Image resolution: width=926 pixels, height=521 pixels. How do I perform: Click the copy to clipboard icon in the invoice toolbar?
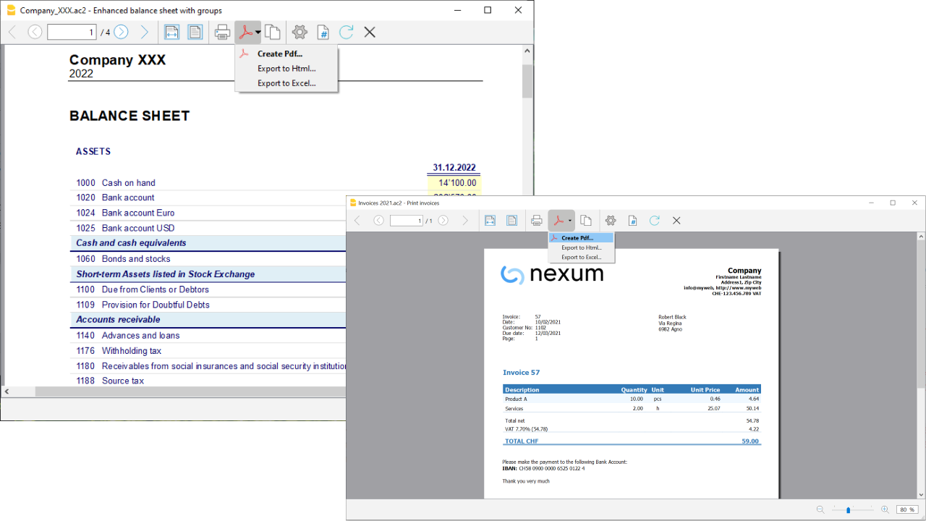pyautogui.click(x=586, y=221)
